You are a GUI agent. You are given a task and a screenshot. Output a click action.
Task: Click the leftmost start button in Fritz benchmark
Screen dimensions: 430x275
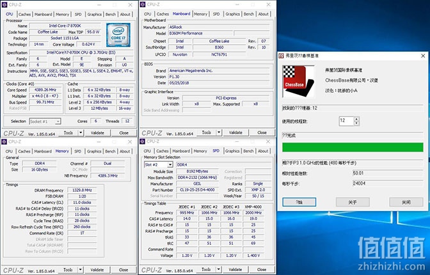coord(299,202)
